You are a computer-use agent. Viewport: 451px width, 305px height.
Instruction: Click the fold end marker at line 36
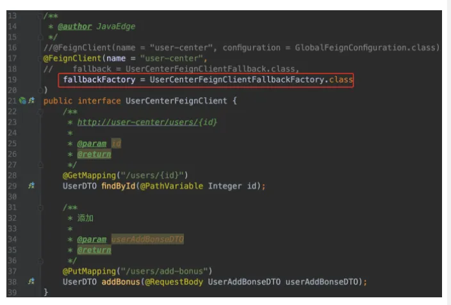coord(40,261)
